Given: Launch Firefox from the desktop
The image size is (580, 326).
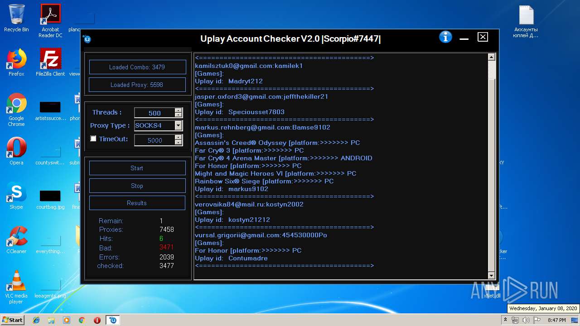Looking at the screenshot, I should 16,62.
